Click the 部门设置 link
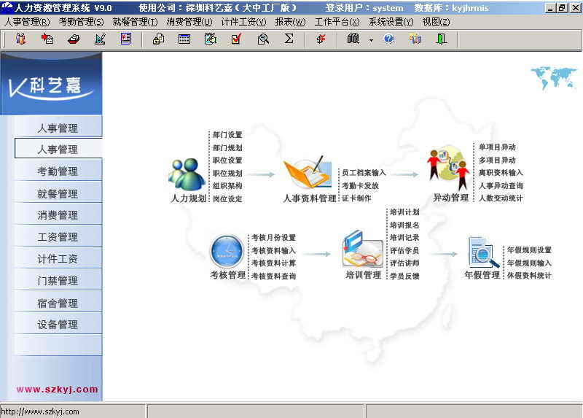The width and height of the screenshot is (583, 418). pos(227,135)
